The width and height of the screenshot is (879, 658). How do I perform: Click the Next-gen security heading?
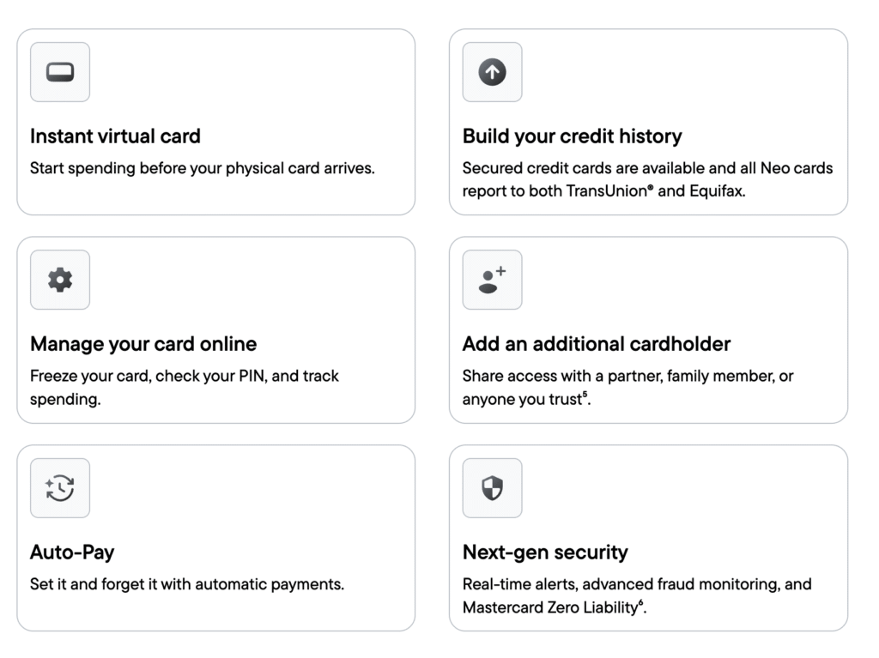[545, 552]
